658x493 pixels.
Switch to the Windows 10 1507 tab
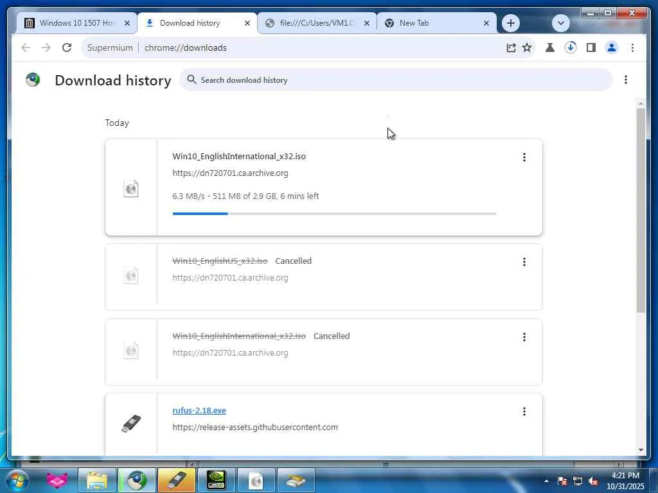[x=77, y=23]
